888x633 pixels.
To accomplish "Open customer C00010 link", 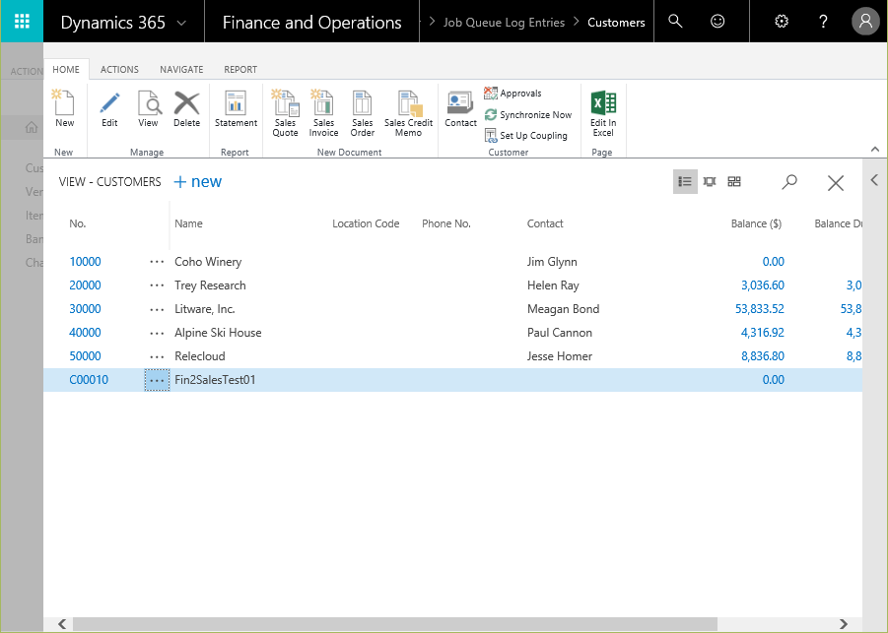I will click(89, 380).
